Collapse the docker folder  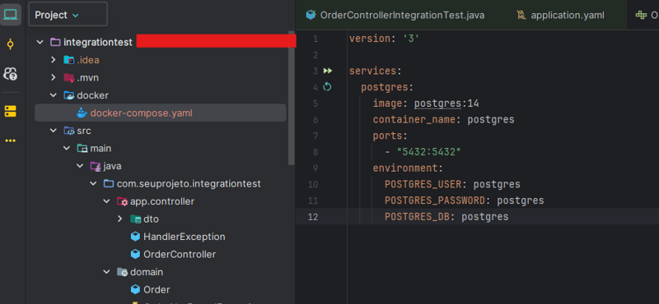[53, 95]
